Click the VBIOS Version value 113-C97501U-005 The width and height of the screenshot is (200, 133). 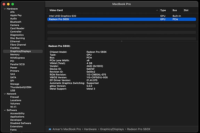pos(97,78)
